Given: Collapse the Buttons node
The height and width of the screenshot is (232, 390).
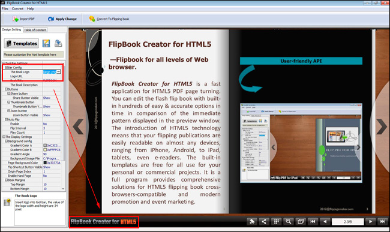Looking at the screenshot, I should 6,89.
